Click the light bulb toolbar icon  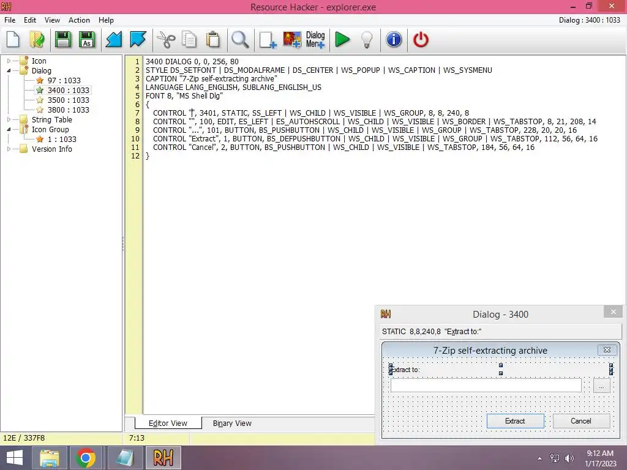coord(367,40)
